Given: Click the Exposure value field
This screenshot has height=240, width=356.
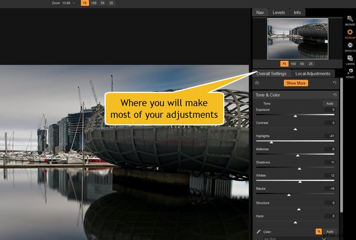Looking at the screenshot, I should [330, 110].
